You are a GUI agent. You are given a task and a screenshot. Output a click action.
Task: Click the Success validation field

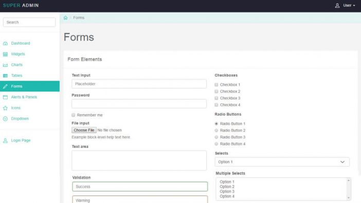[x=140, y=187]
